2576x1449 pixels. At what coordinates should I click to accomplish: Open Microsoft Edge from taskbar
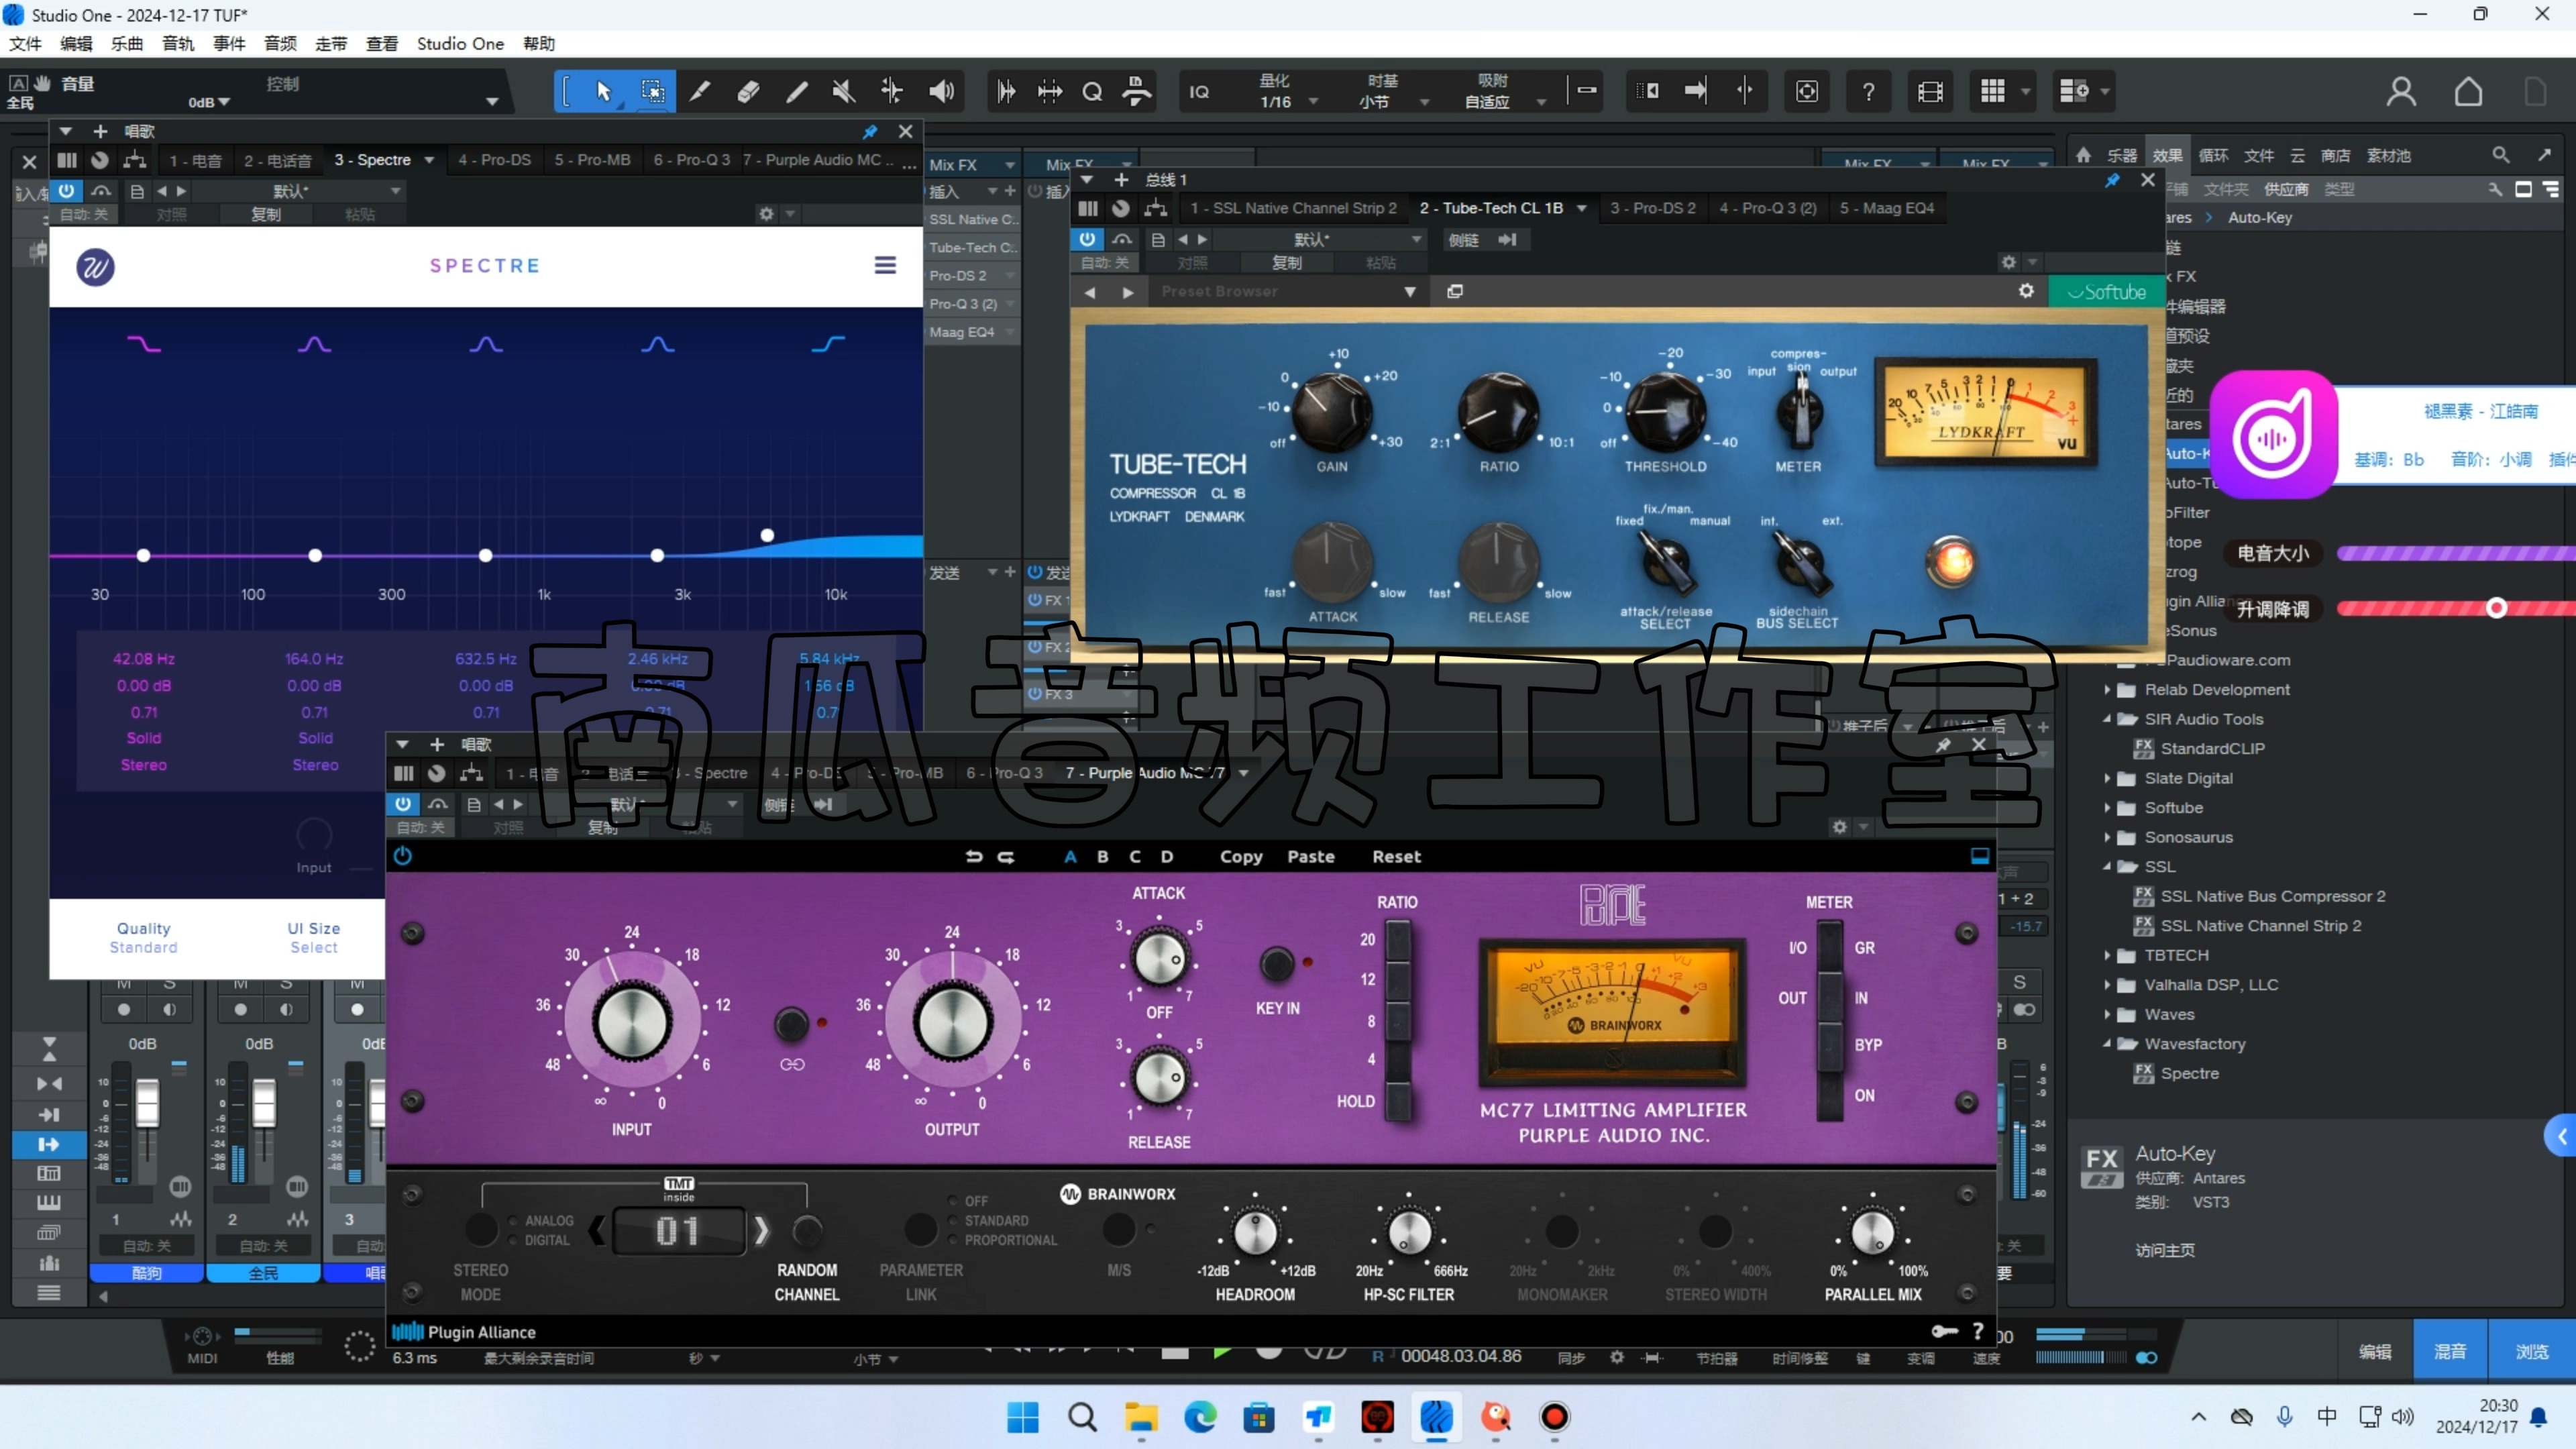(x=1200, y=1417)
